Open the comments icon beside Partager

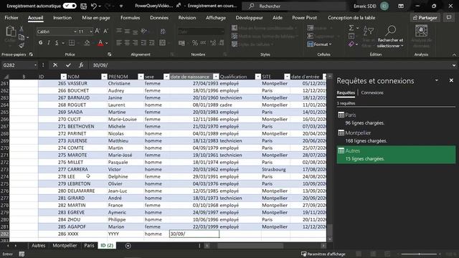(x=449, y=18)
